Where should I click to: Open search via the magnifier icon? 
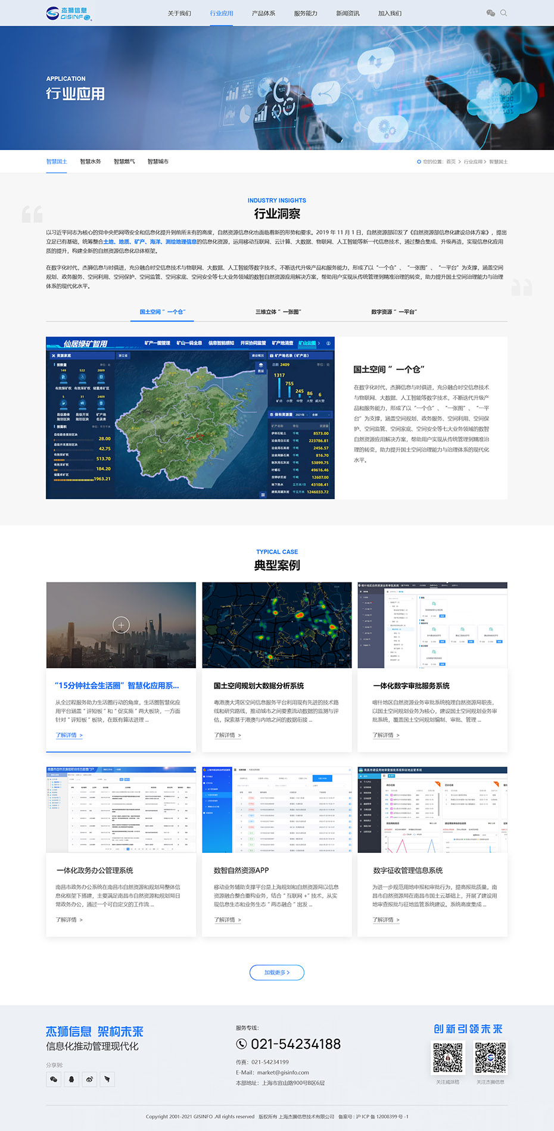click(x=504, y=13)
